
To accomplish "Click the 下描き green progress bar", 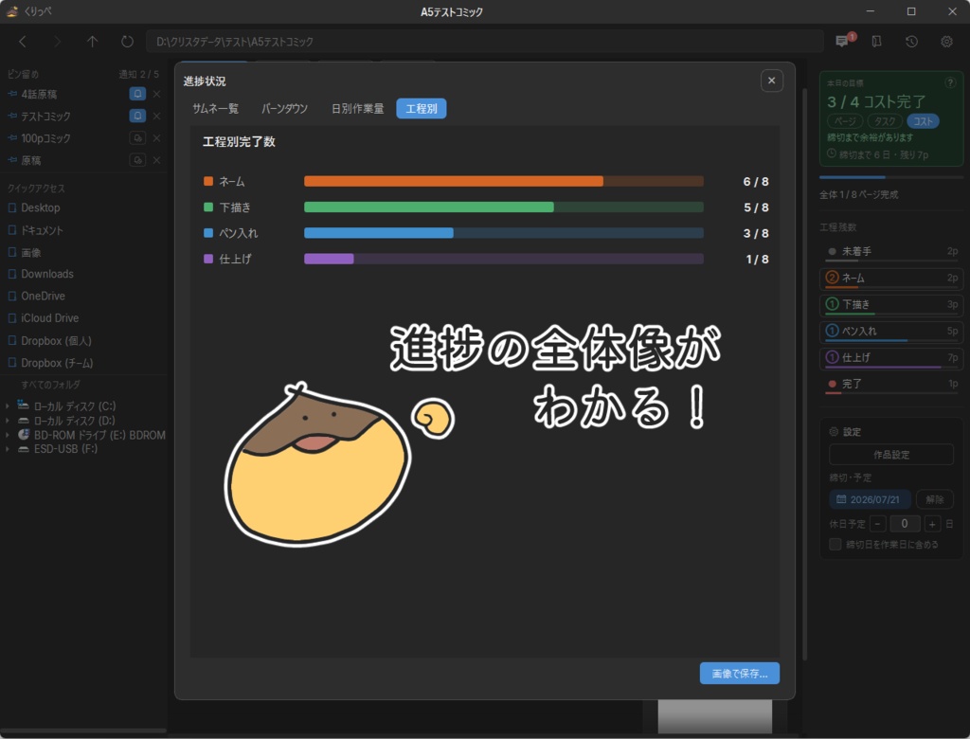I will coord(504,207).
